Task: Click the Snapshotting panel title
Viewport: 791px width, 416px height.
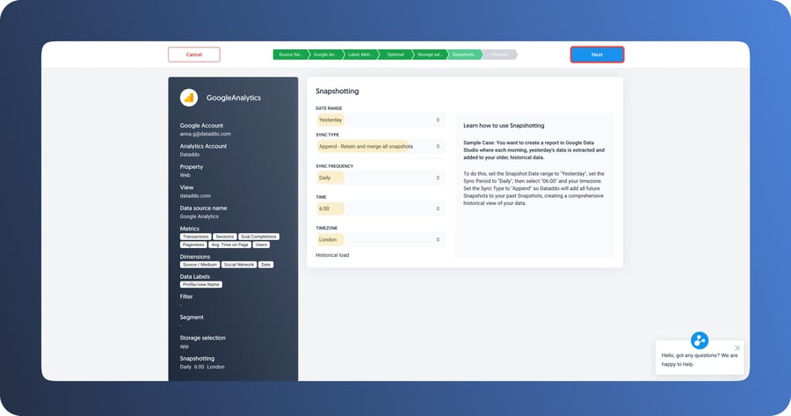Action: click(x=337, y=91)
